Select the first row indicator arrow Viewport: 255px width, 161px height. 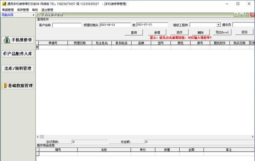[37, 47]
